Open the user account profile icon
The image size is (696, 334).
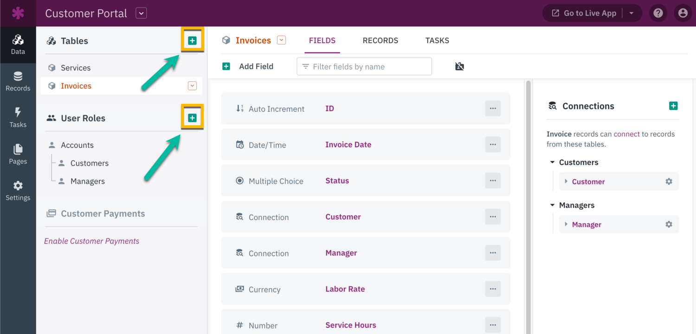point(683,13)
